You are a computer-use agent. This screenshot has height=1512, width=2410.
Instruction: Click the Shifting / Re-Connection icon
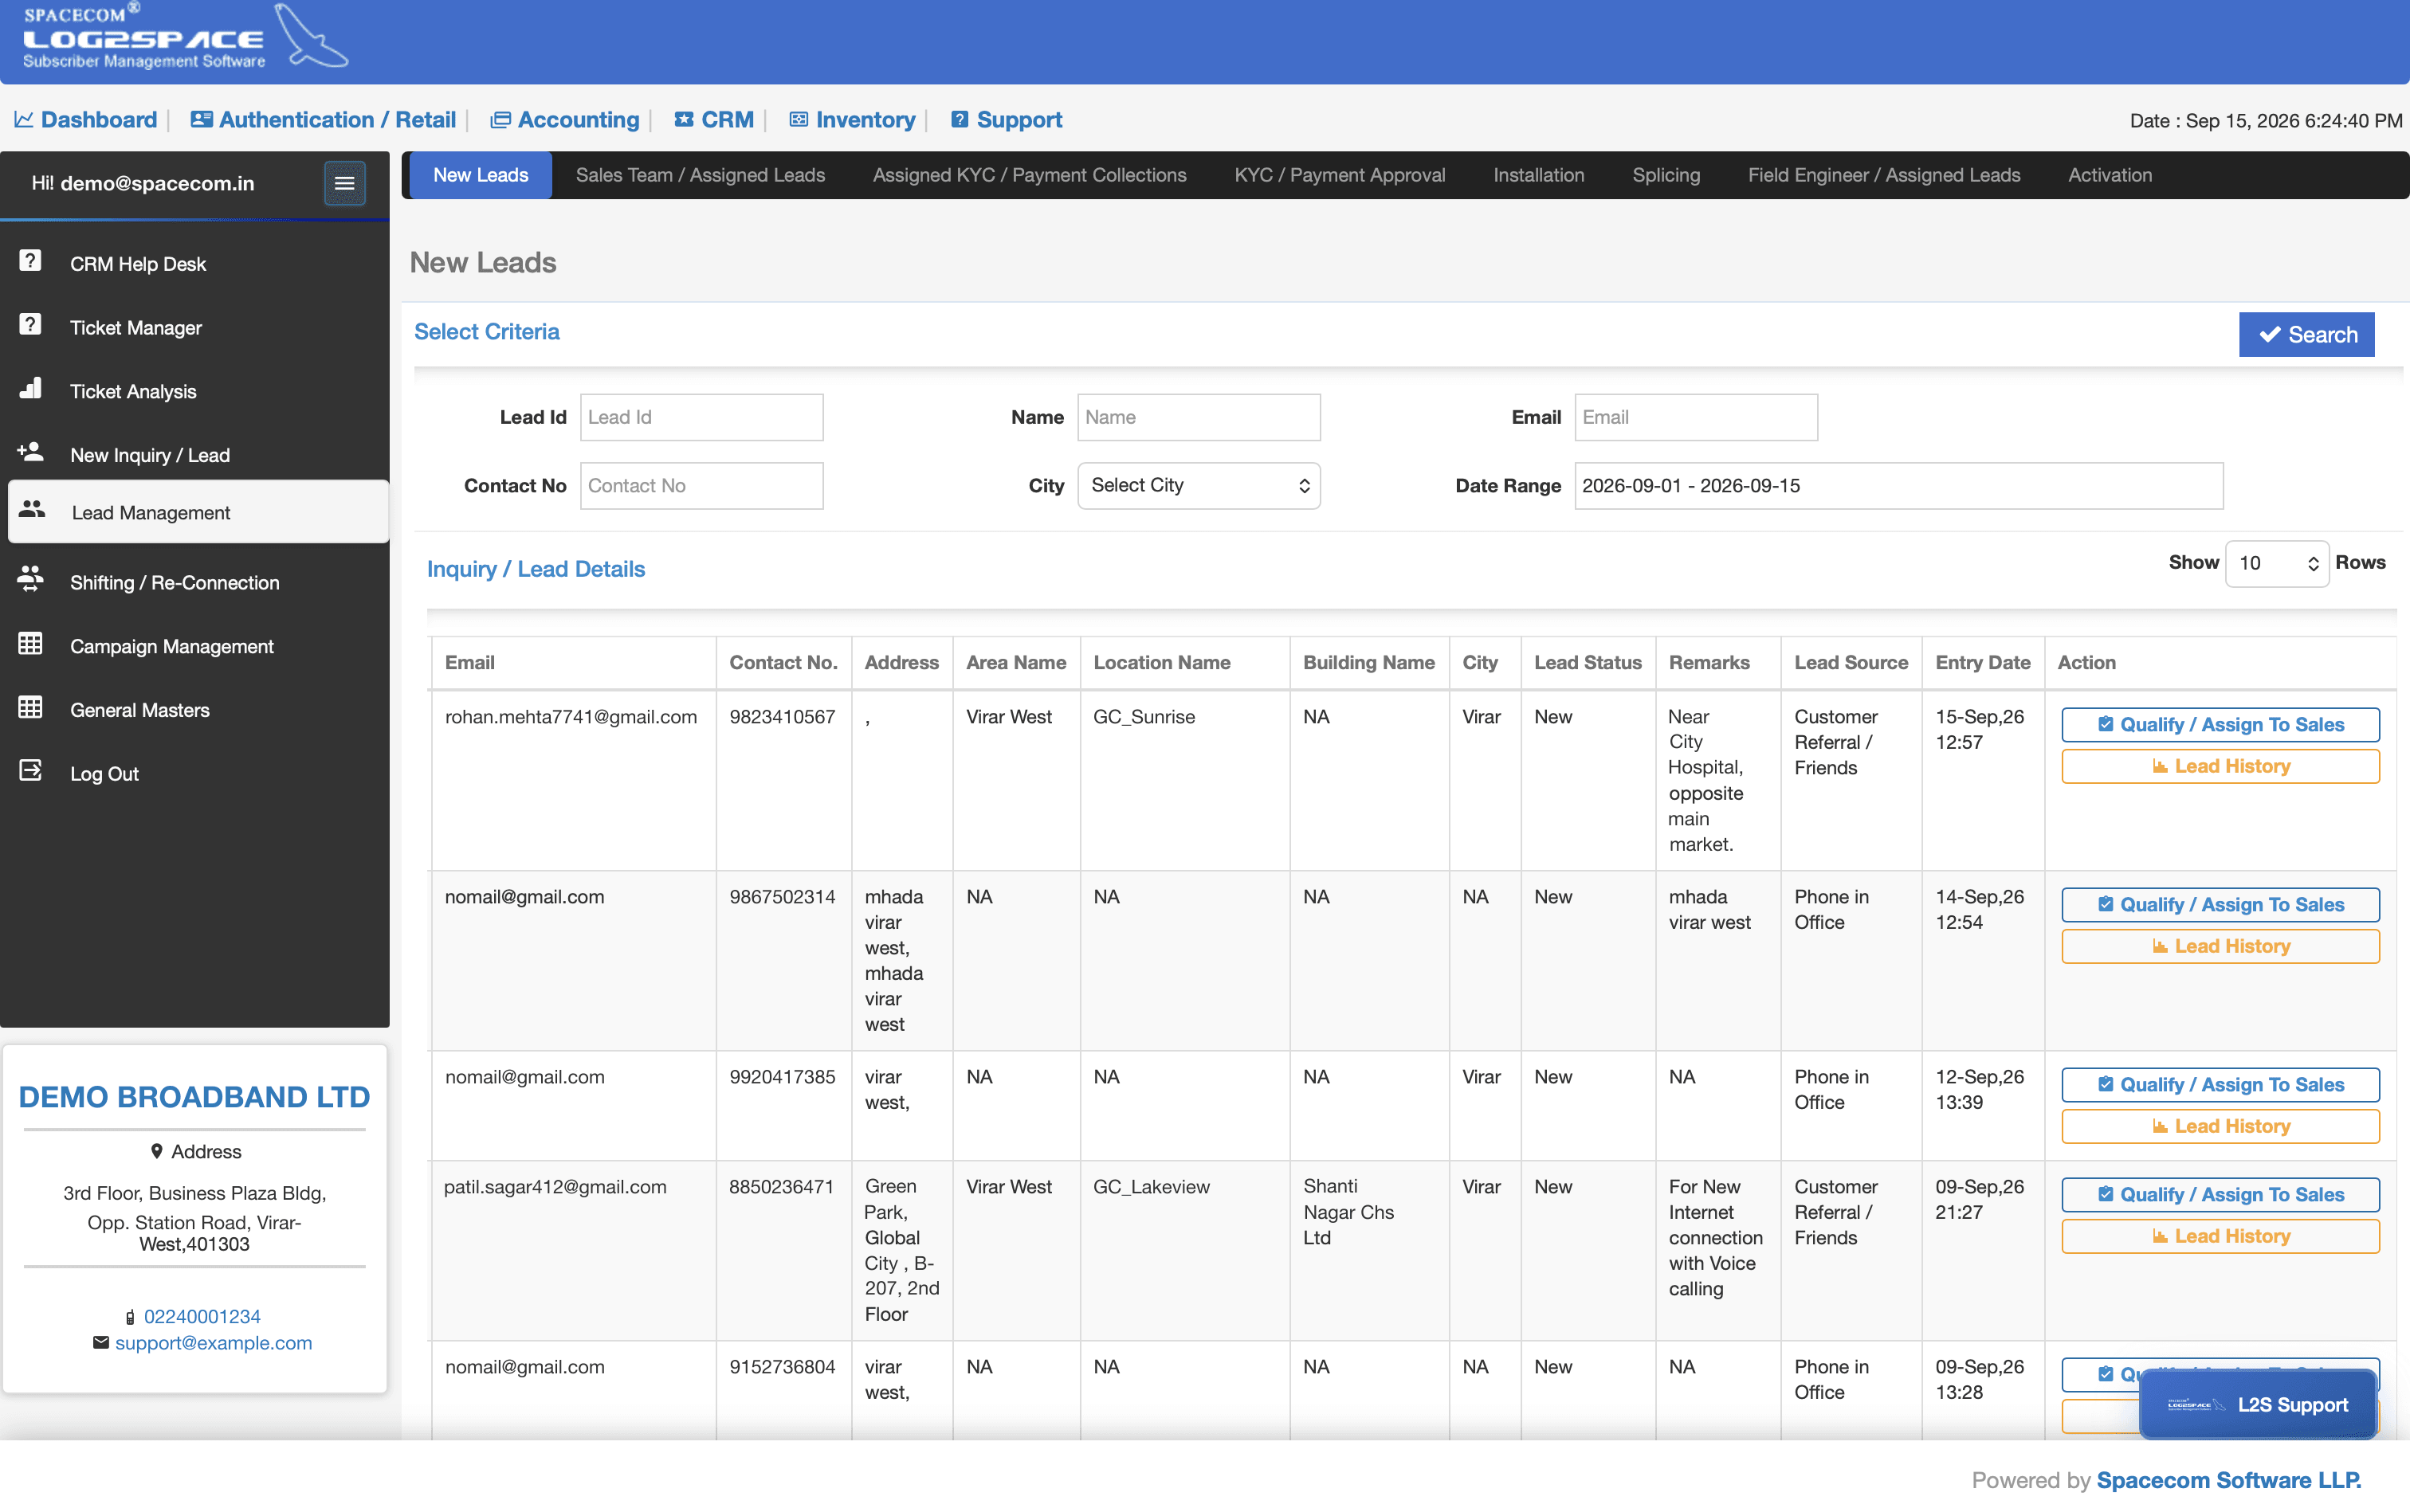(31, 579)
